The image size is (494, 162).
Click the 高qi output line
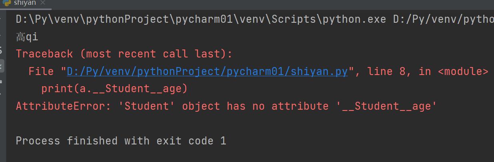point(27,37)
